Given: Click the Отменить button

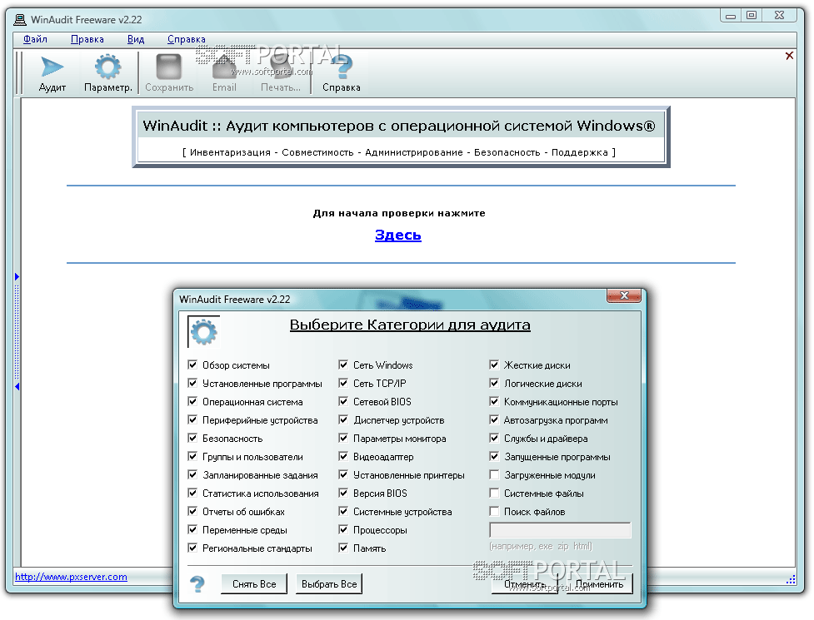Looking at the screenshot, I should coord(524,583).
